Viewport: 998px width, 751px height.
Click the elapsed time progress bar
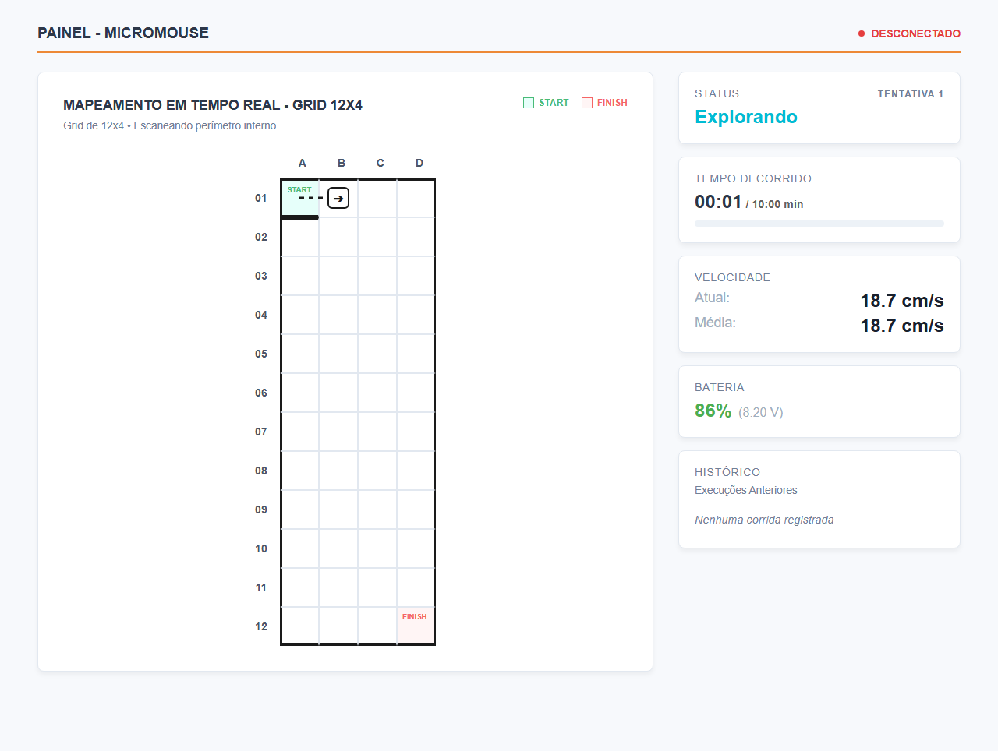(819, 224)
